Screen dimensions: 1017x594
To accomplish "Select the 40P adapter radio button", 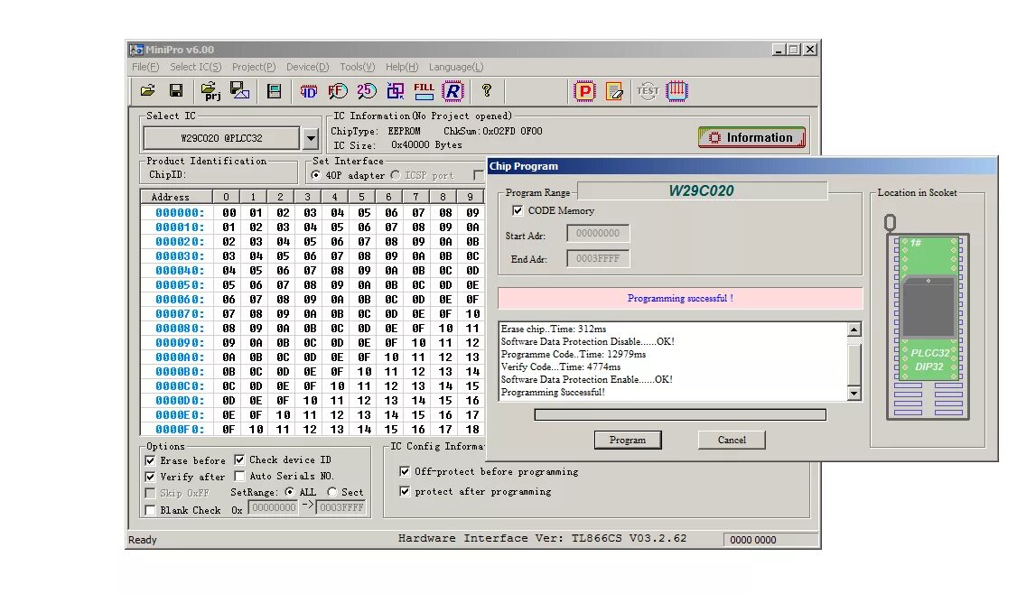I will pyautogui.click(x=316, y=175).
